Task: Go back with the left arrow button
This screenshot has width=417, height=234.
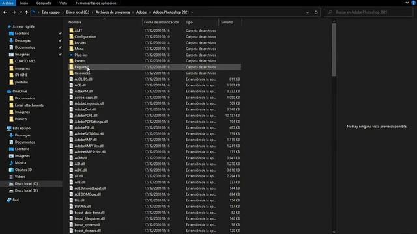Action: tap(5, 12)
